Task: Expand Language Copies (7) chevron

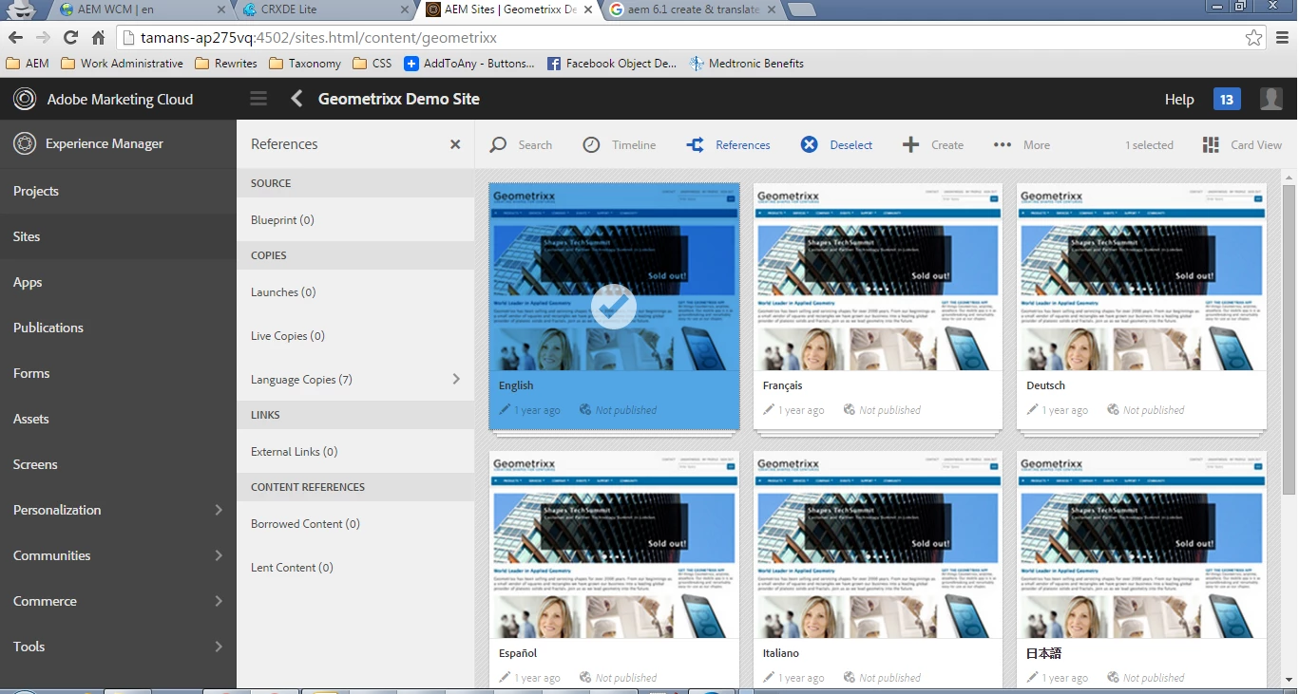Action: [456, 379]
